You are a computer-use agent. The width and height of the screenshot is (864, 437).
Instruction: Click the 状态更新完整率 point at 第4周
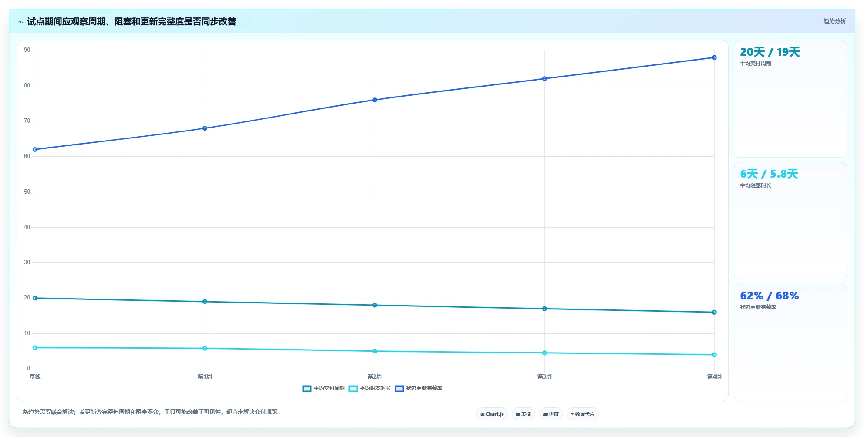tap(714, 57)
